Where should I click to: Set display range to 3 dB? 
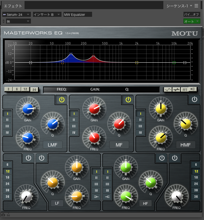coord(8,89)
